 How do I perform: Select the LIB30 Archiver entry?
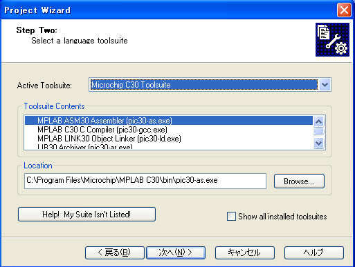point(169,146)
